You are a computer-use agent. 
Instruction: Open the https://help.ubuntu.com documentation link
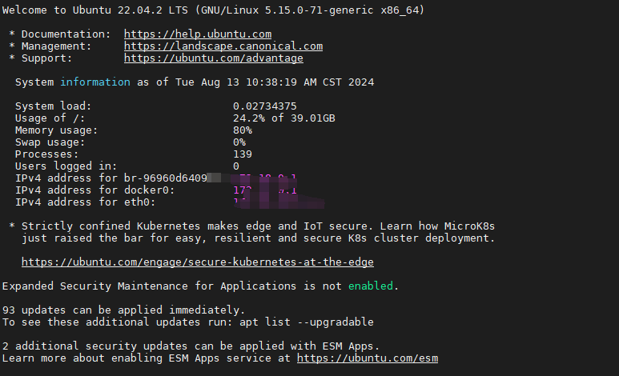[x=197, y=34]
